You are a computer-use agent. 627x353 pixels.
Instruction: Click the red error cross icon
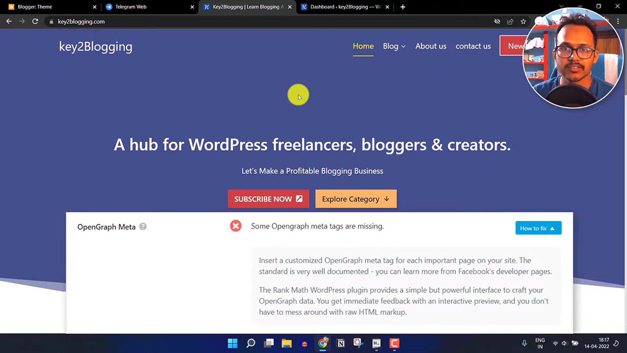(x=235, y=226)
